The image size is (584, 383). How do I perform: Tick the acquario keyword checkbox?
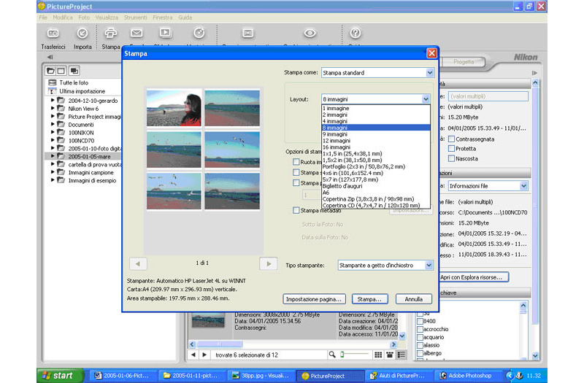(x=420, y=337)
